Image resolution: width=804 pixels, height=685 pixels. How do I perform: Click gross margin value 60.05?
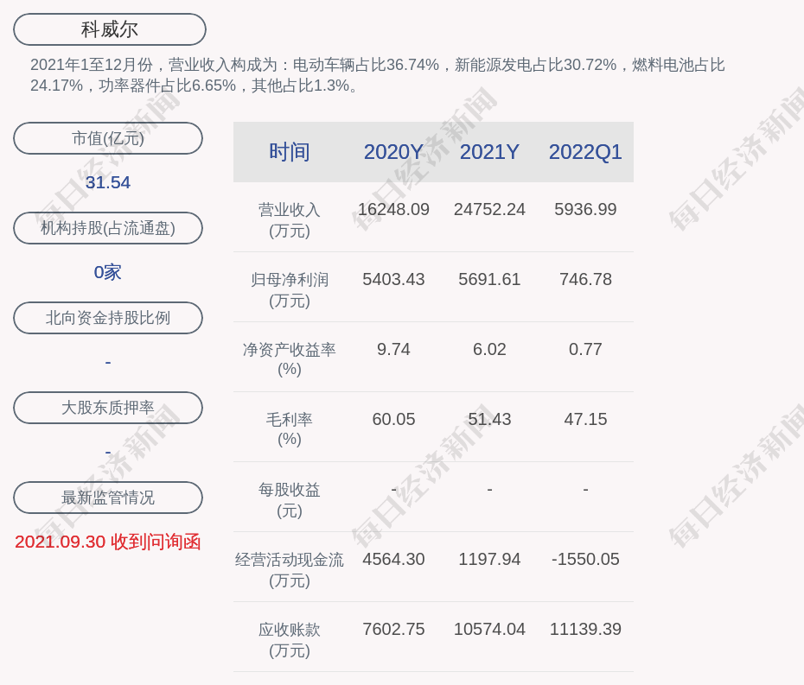click(393, 419)
